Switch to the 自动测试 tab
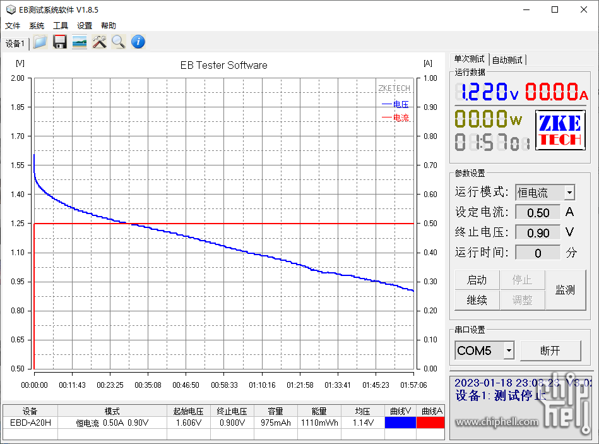The image size is (599, 444). click(507, 60)
